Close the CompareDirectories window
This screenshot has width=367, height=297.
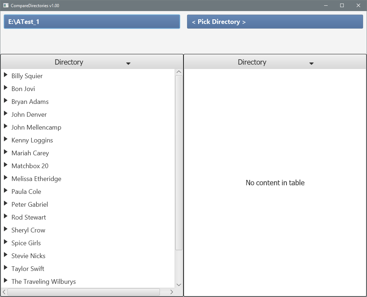coord(358,5)
